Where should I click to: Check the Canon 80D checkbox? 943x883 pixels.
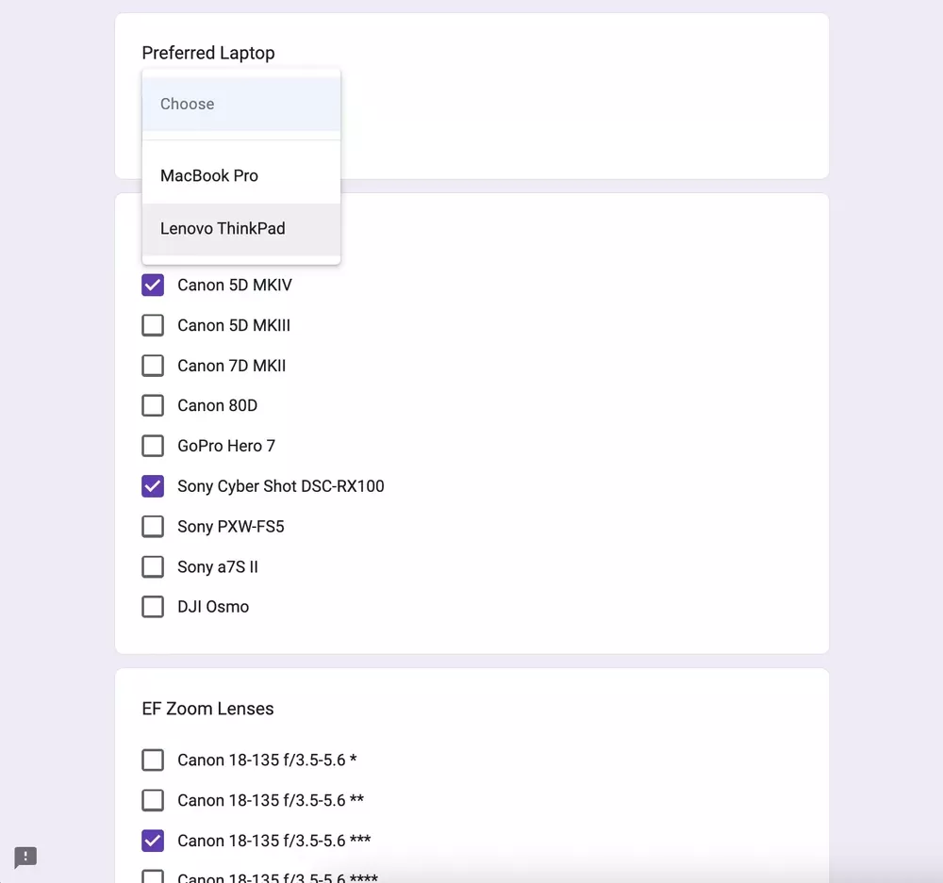coord(153,406)
